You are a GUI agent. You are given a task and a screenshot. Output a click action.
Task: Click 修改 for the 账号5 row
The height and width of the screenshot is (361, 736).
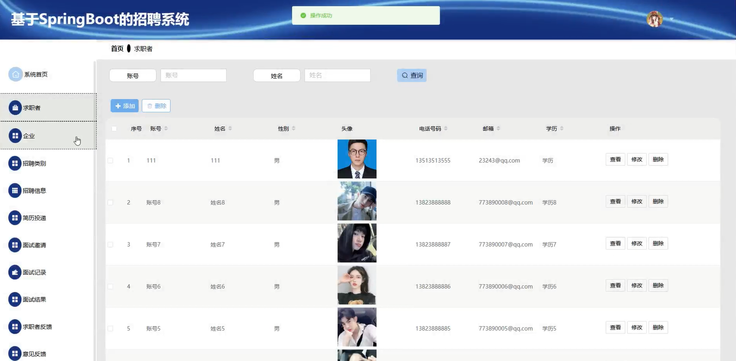tap(637, 327)
